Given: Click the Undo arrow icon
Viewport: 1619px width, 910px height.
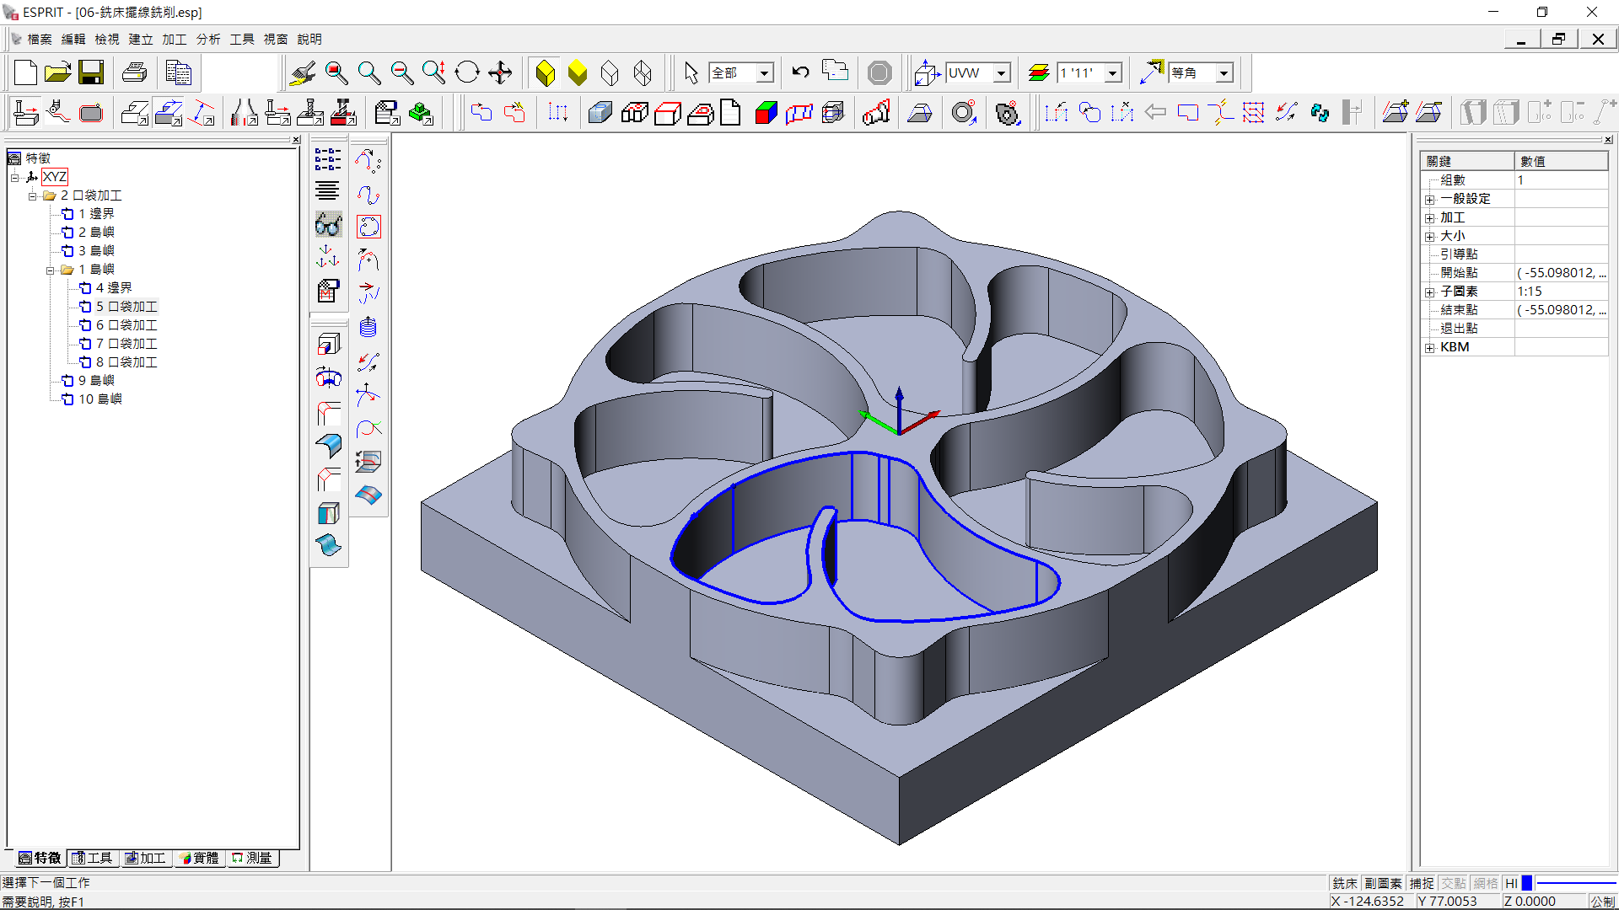Looking at the screenshot, I should point(800,73).
